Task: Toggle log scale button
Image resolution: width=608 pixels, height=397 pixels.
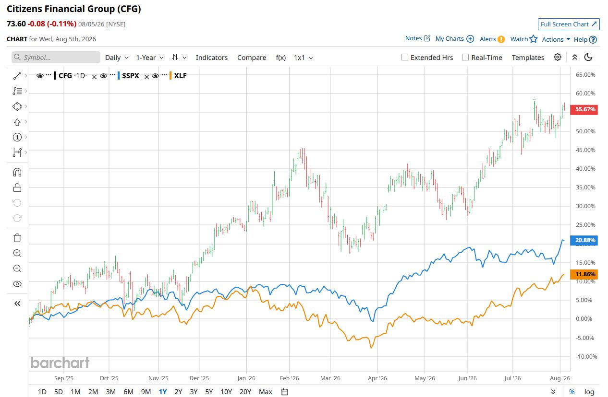Action: pos(589,392)
